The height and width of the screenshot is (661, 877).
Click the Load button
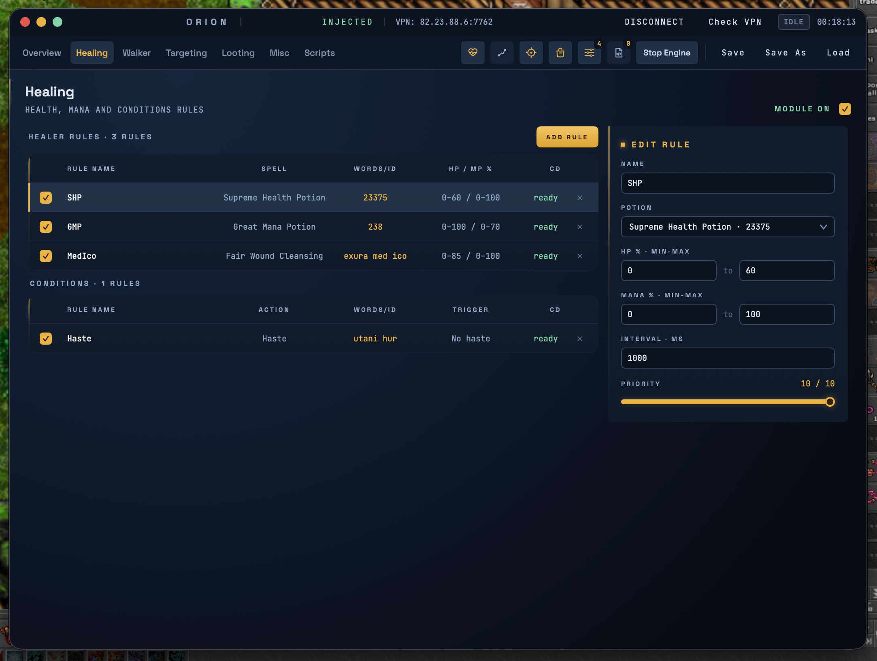838,53
